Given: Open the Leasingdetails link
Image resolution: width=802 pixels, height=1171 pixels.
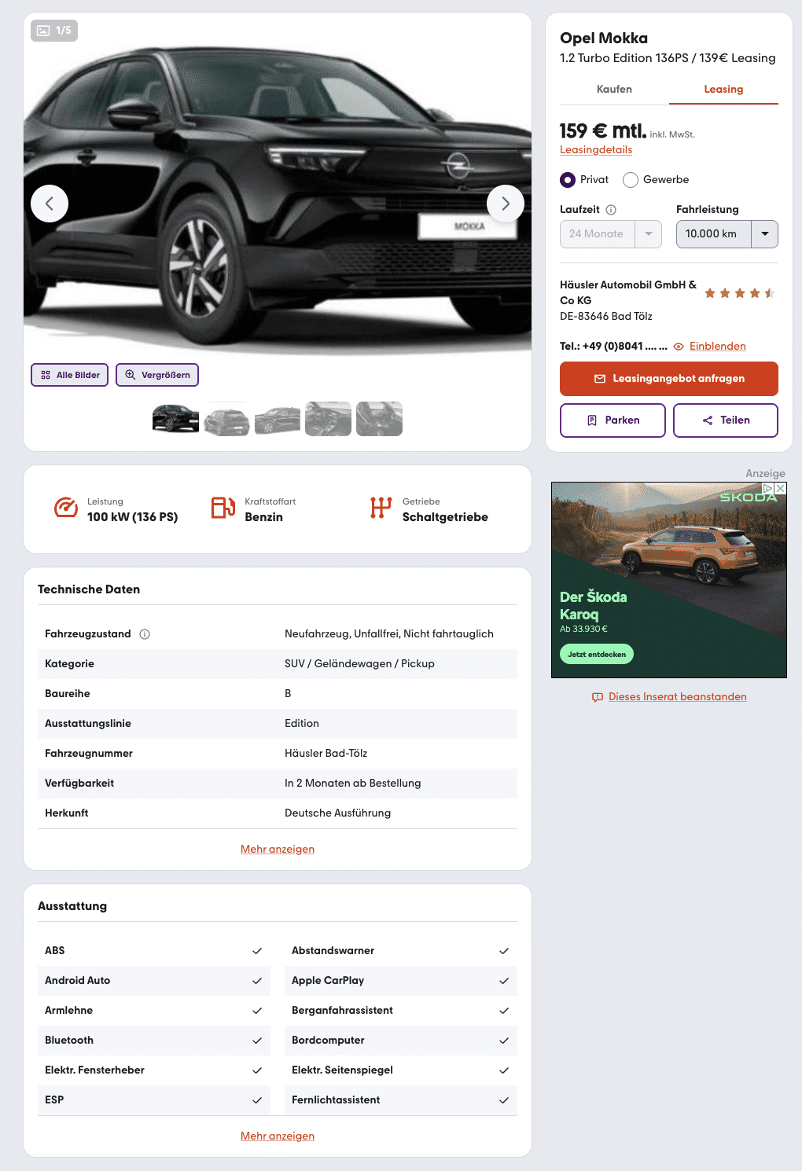Looking at the screenshot, I should pyautogui.click(x=596, y=149).
